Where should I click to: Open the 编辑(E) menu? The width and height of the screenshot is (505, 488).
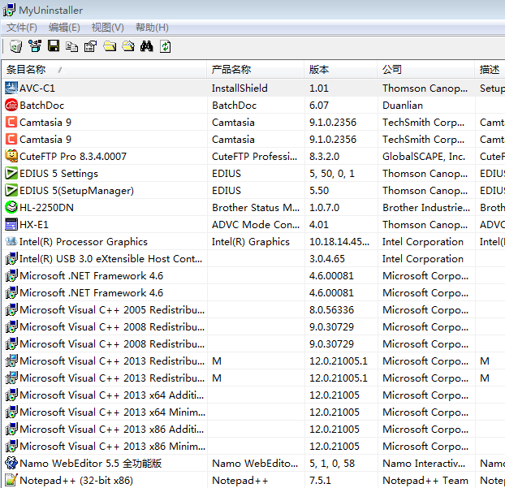64,28
